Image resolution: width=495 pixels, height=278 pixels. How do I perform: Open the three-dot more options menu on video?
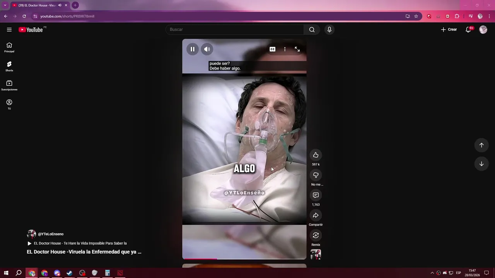click(x=285, y=49)
